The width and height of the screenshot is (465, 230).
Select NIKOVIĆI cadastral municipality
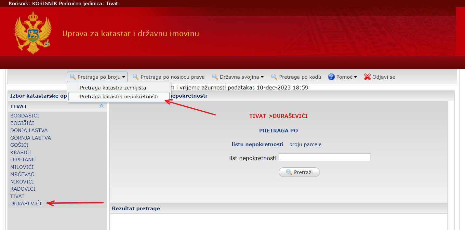coord(22,182)
